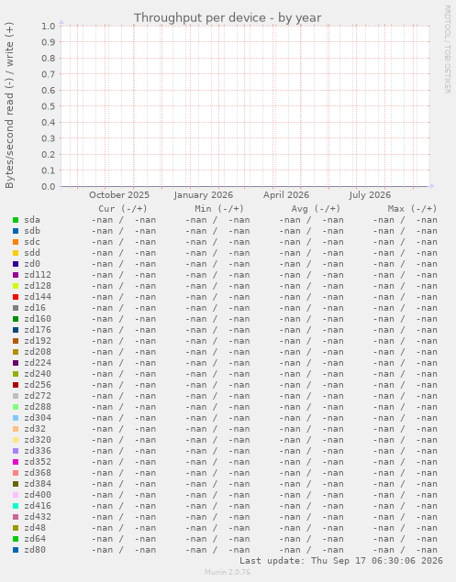Select the zd384 device label
The height and width of the screenshot is (582, 456).
tap(38, 484)
